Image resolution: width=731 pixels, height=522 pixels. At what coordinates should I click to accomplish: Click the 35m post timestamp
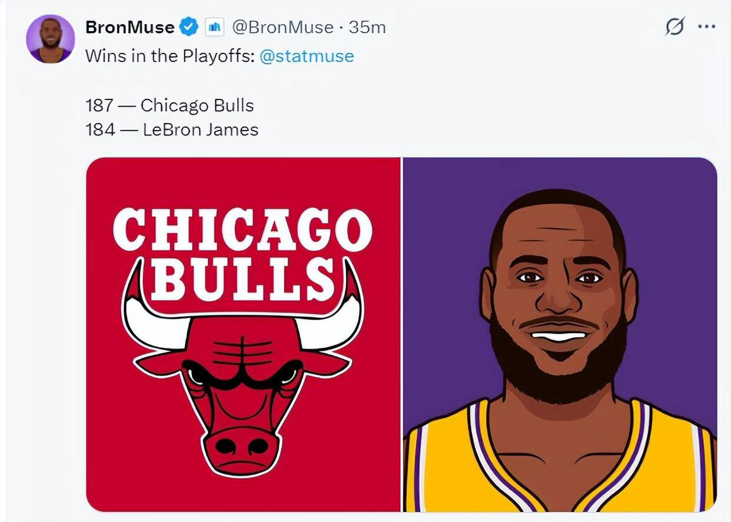[x=367, y=27]
